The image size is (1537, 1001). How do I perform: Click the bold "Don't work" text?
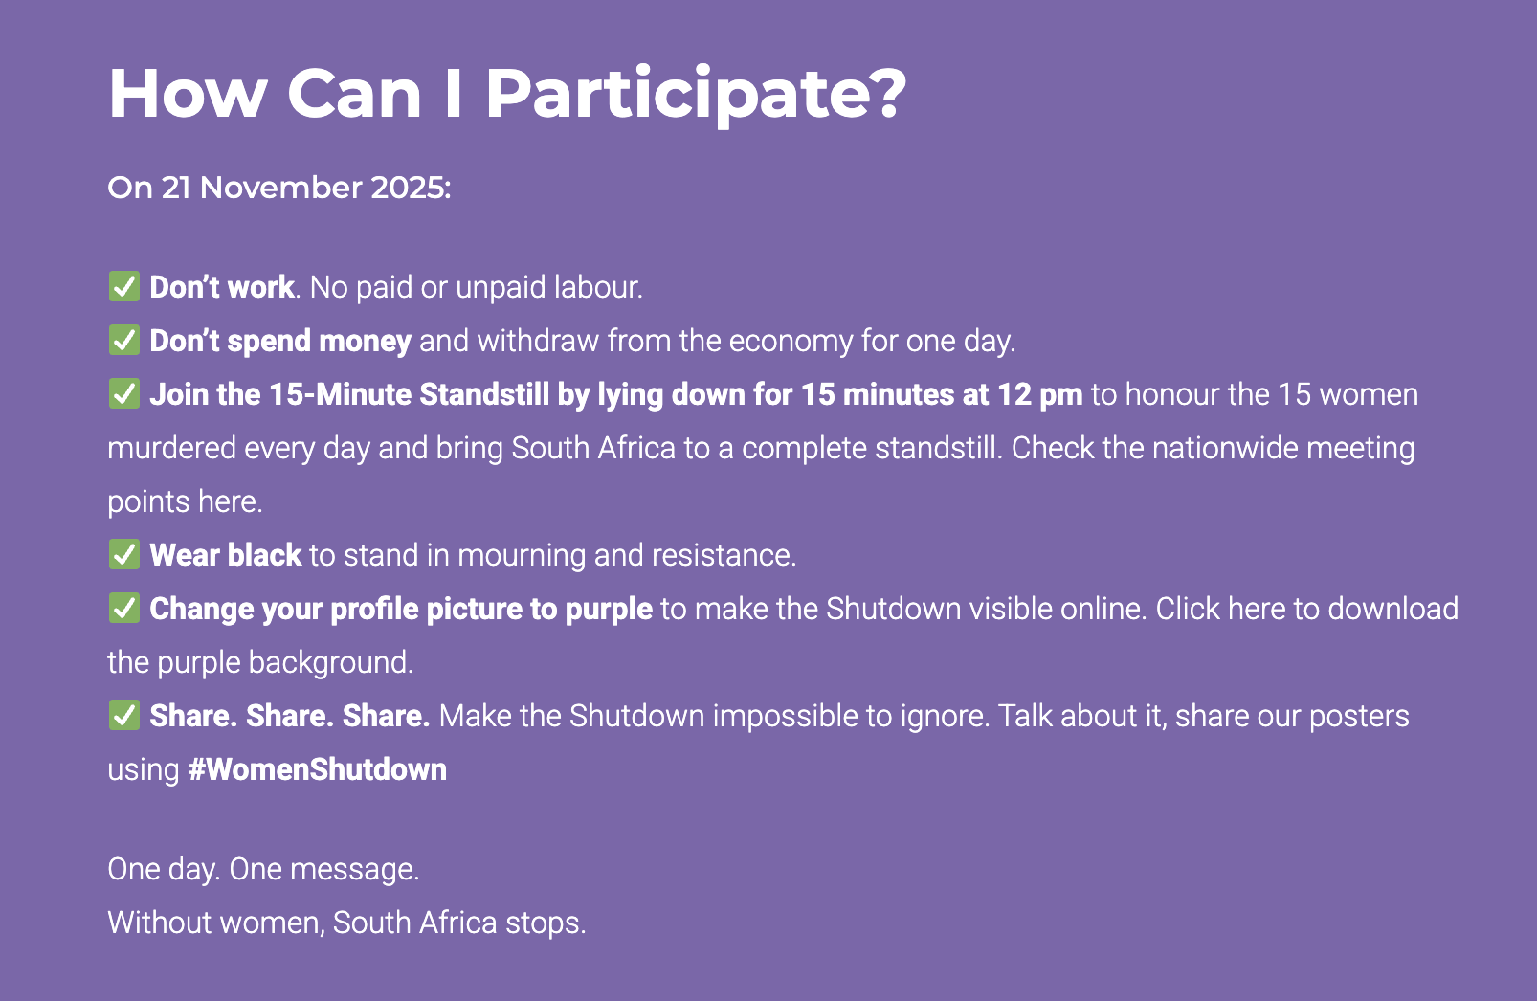pyautogui.click(x=222, y=287)
